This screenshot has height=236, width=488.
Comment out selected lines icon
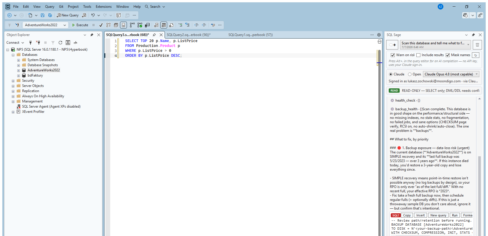click(180, 25)
